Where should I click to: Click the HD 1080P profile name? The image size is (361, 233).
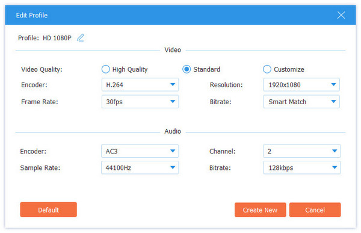tap(57, 38)
